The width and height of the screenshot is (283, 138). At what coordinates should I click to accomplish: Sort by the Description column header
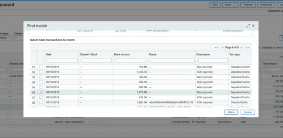[x=203, y=54]
